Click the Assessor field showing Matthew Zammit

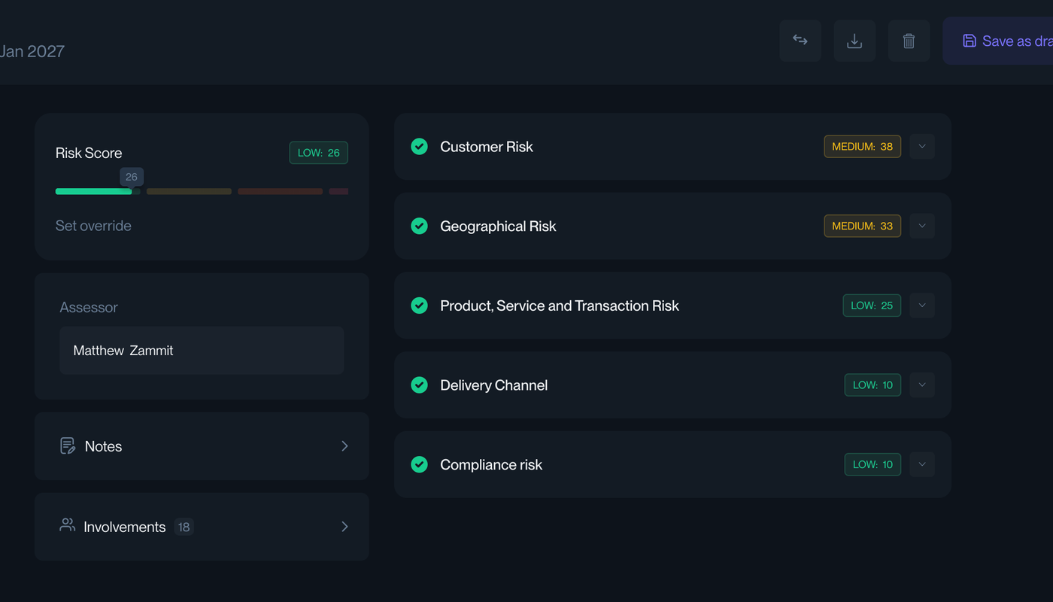pyautogui.click(x=202, y=350)
